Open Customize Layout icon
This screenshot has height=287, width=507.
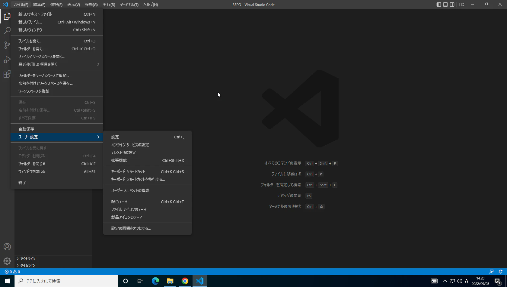462,5
